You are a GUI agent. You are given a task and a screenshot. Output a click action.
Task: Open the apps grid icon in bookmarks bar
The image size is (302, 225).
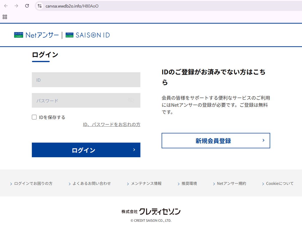[5, 17]
